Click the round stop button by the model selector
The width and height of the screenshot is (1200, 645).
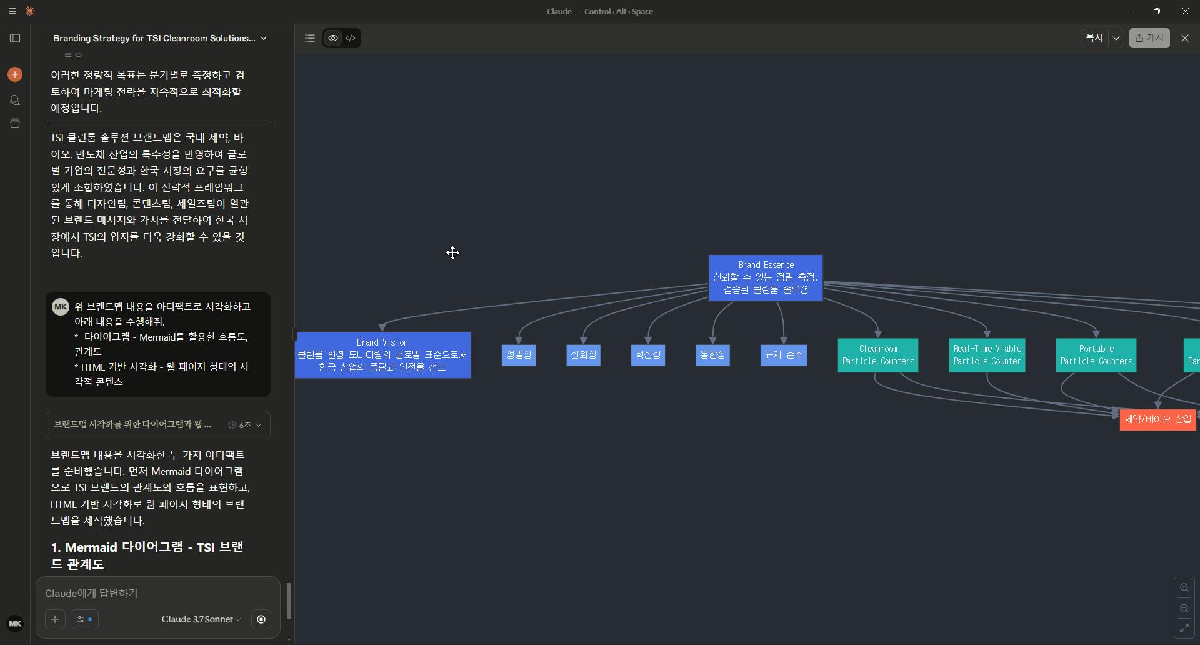click(261, 619)
